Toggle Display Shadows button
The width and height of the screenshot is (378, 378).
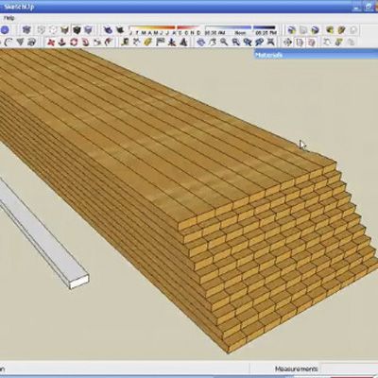120,30
